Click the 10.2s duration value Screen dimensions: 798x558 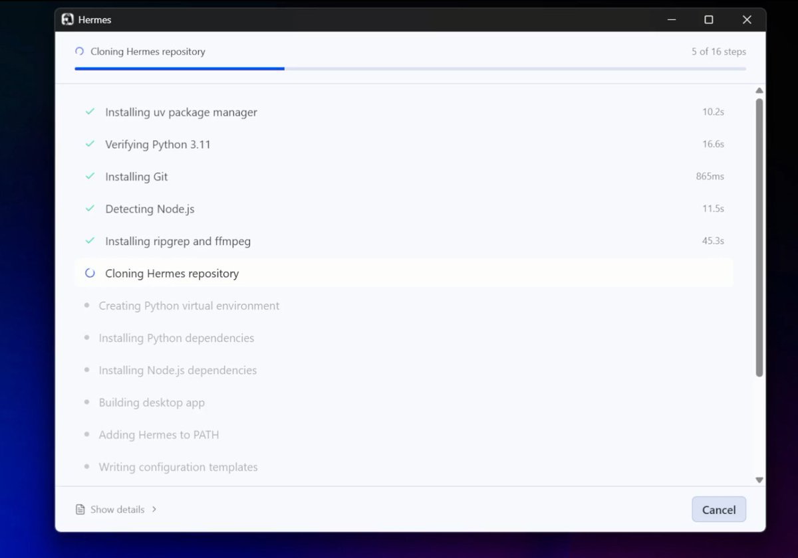[714, 112]
